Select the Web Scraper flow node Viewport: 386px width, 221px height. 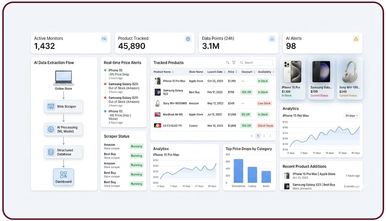(x=64, y=107)
